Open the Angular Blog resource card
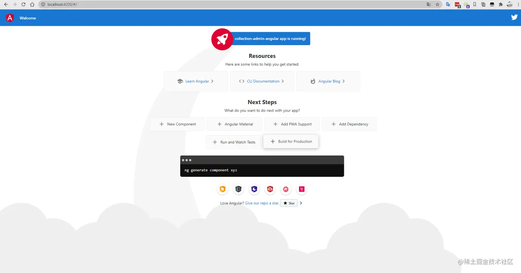Viewport: 521px width, 273px height. [x=328, y=81]
